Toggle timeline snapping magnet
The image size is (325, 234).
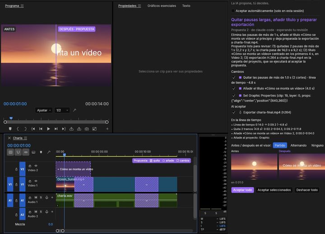[x=18, y=152]
